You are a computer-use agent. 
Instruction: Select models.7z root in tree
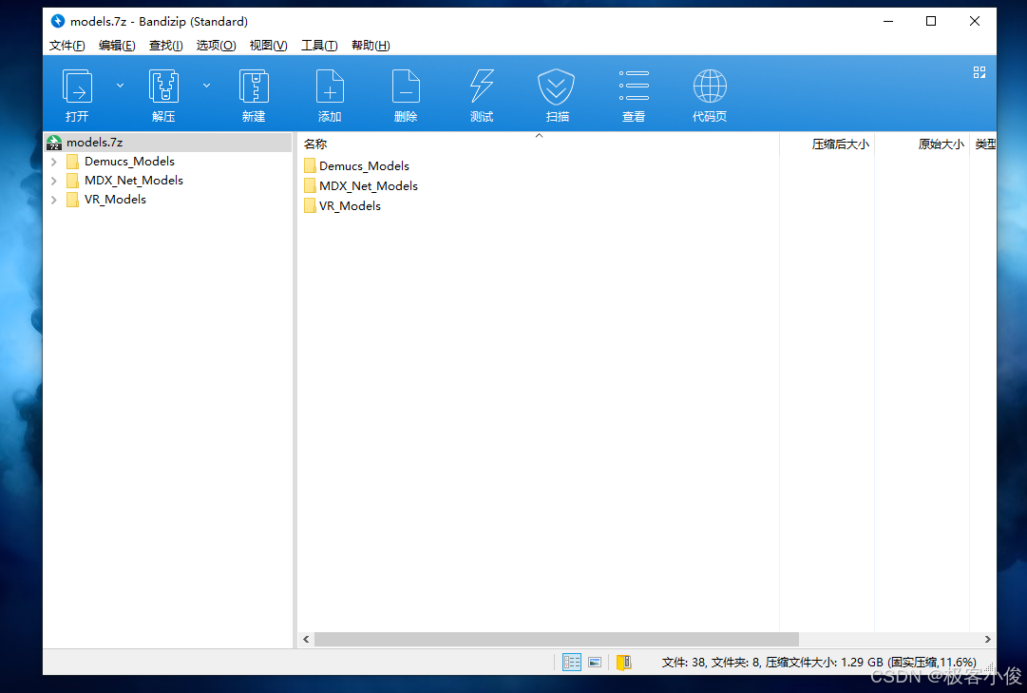[x=167, y=143]
